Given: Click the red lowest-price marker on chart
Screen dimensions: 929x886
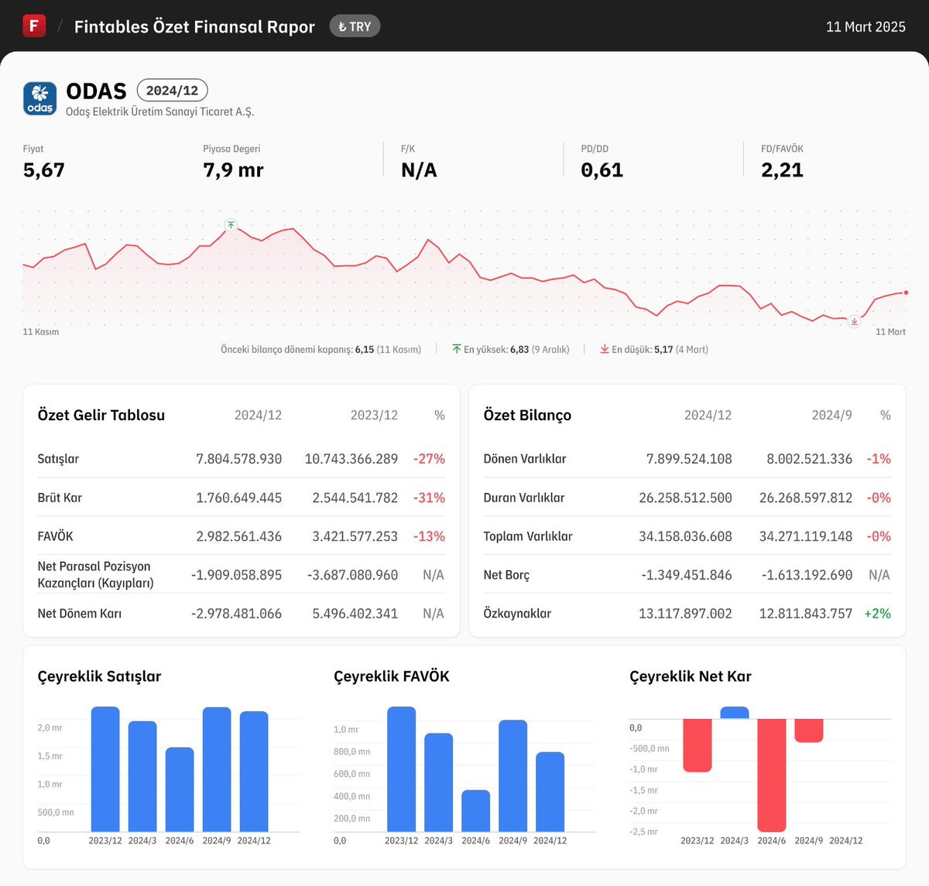Looking at the screenshot, I should tap(855, 321).
